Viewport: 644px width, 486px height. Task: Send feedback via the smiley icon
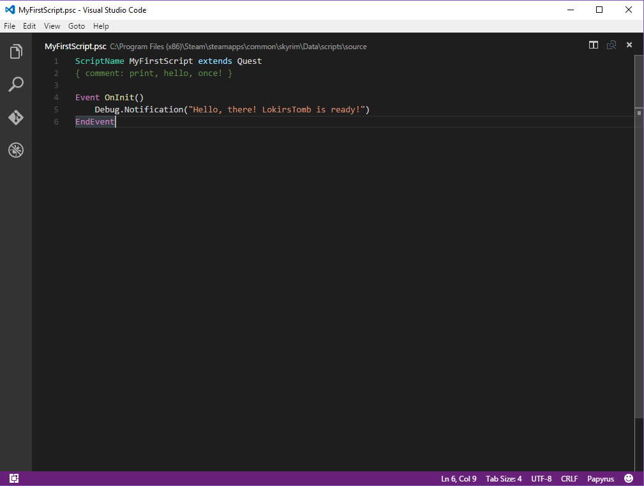[629, 478]
